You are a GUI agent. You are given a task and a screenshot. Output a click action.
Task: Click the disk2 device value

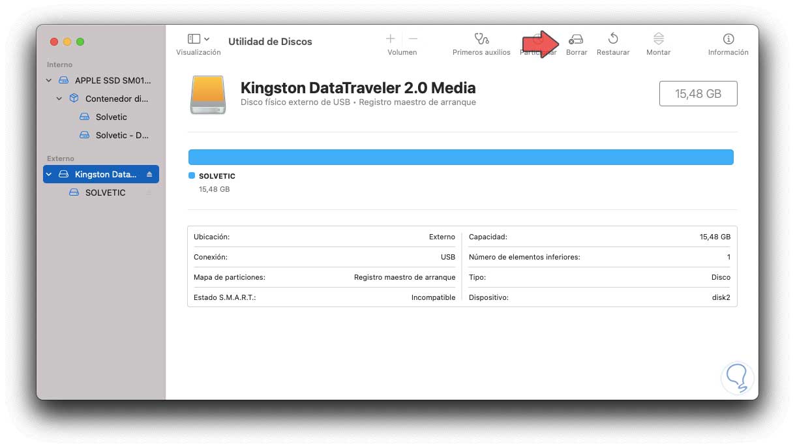[x=721, y=297]
